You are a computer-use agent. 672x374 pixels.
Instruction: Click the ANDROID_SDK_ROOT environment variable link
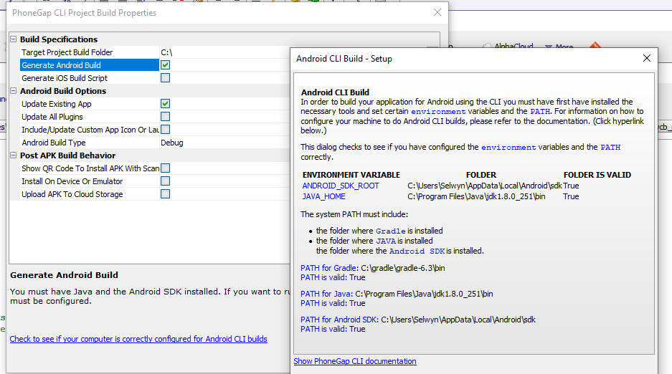341,186
